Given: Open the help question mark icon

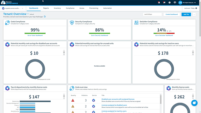Looking at the screenshot, I should (x=169, y=2).
